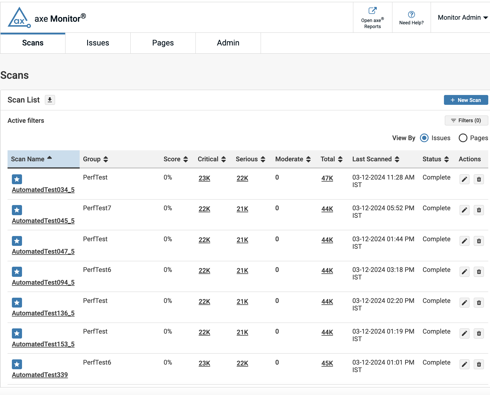Delete the AutomatedTest045_5 scan via trash icon
This screenshot has width=490, height=395.
tap(479, 210)
